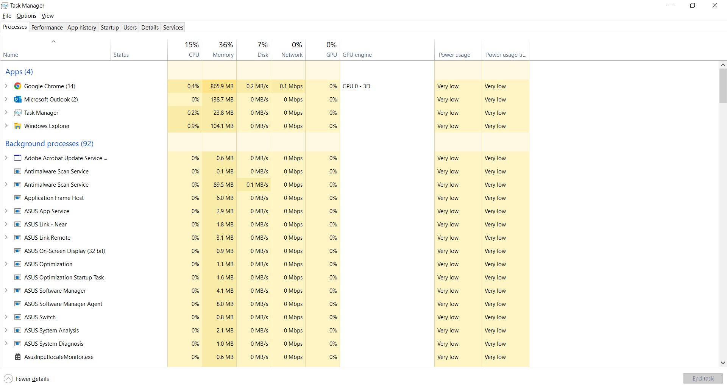Open the Options menu
The width and height of the screenshot is (727, 390).
(27, 16)
